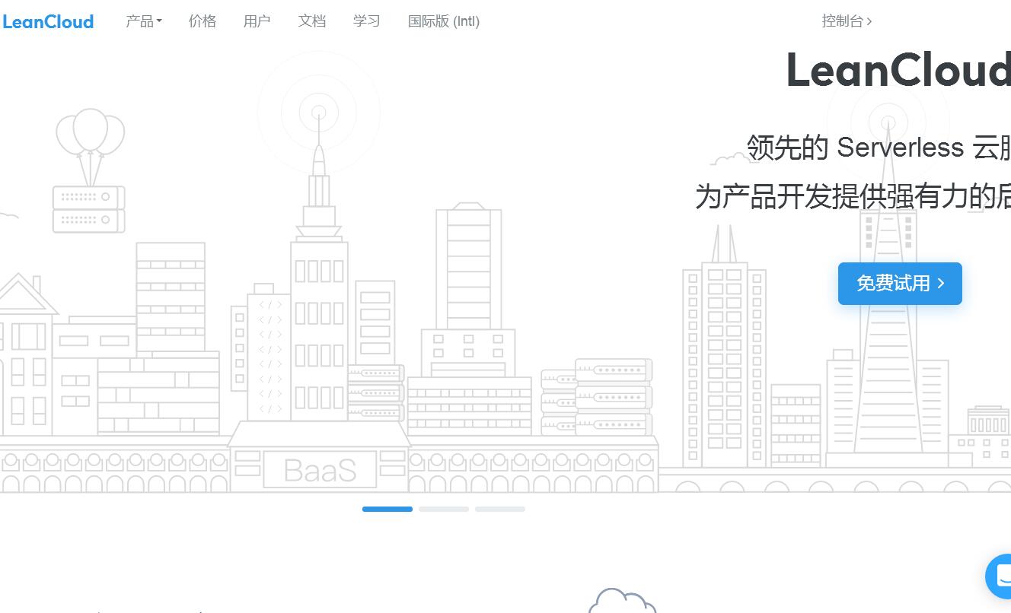This screenshot has width=1011, height=613.
Task: Click the antenna tower with radio waves
Action: click(319, 152)
